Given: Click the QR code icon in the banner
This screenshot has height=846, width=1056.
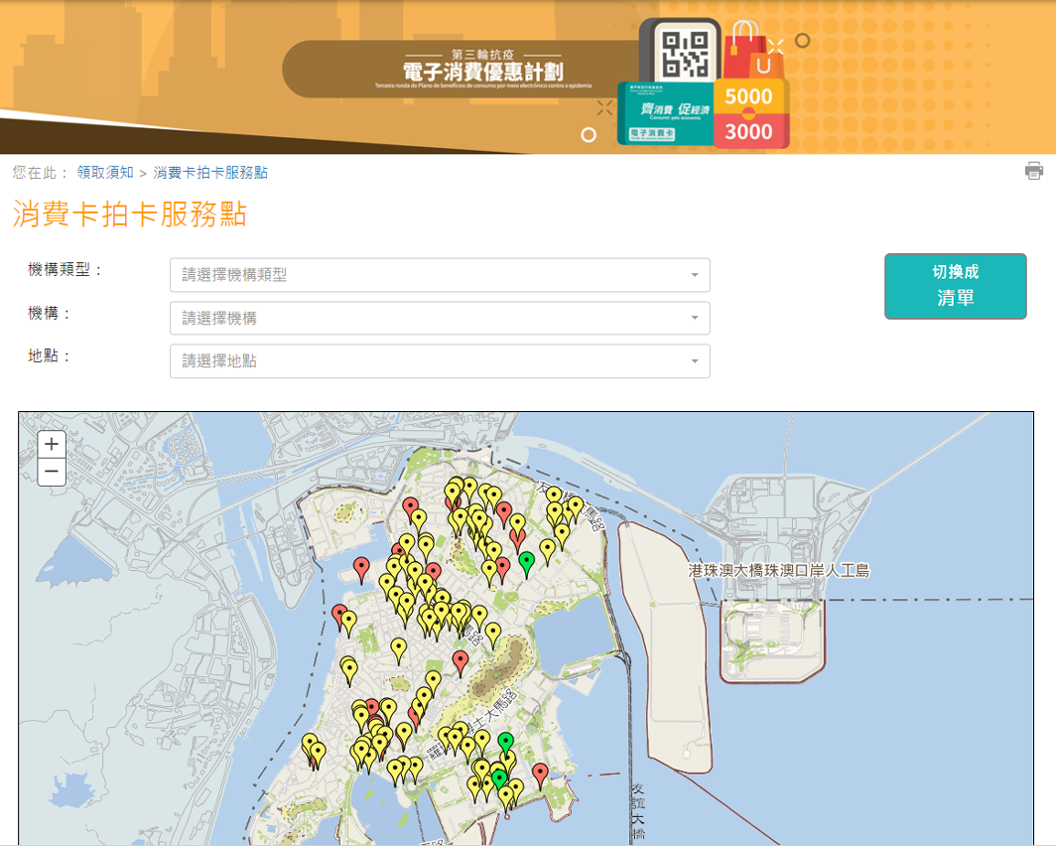Looking at the screenshot, I should point(686,53).
